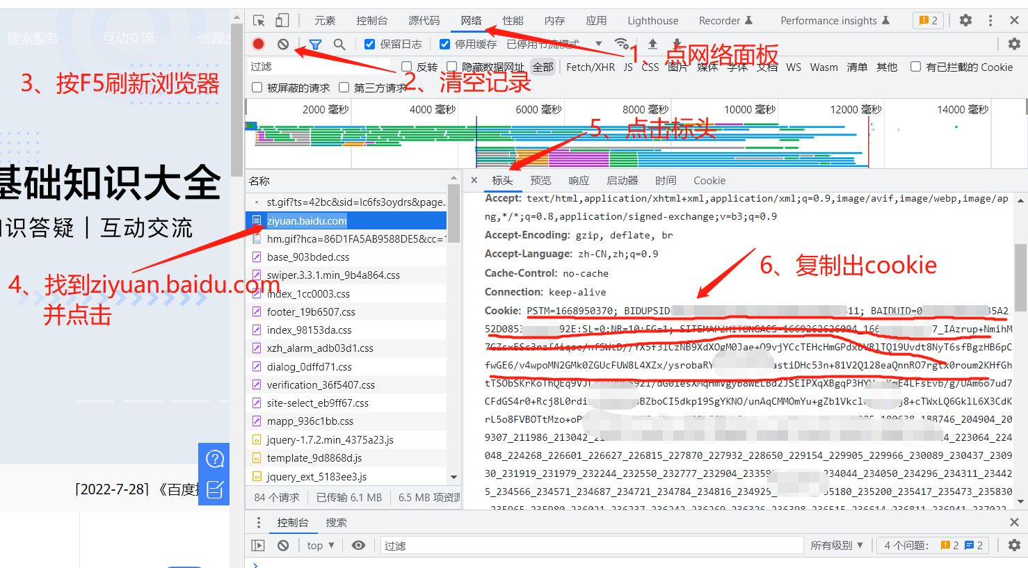Click the import HAR upload icon
The image size is (1028, 568).
click(x=652, y=44)
